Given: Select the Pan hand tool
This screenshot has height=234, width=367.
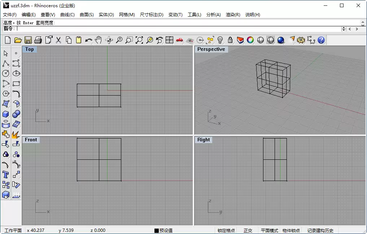Looking at the screenshot, I should pos(99,40).
